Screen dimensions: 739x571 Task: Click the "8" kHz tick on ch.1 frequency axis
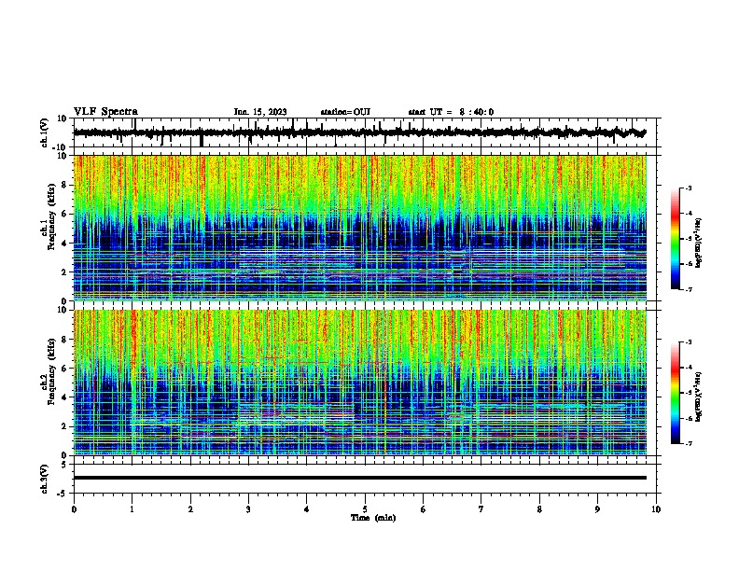(65, 185)
